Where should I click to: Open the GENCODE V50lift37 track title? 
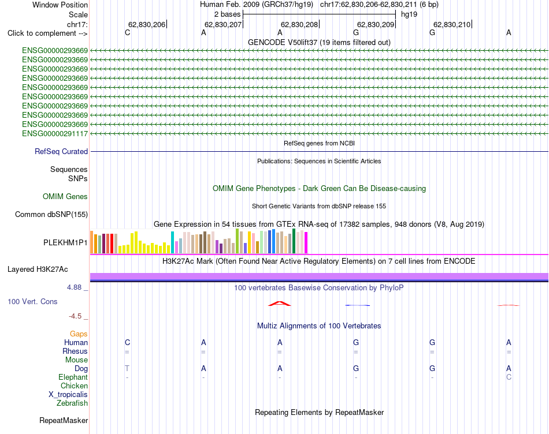pyautogui.click(x=319, y=42)
